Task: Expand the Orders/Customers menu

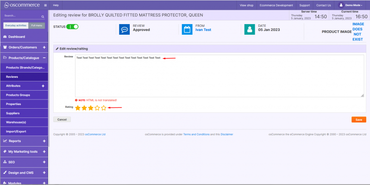Action: point(44,47)
